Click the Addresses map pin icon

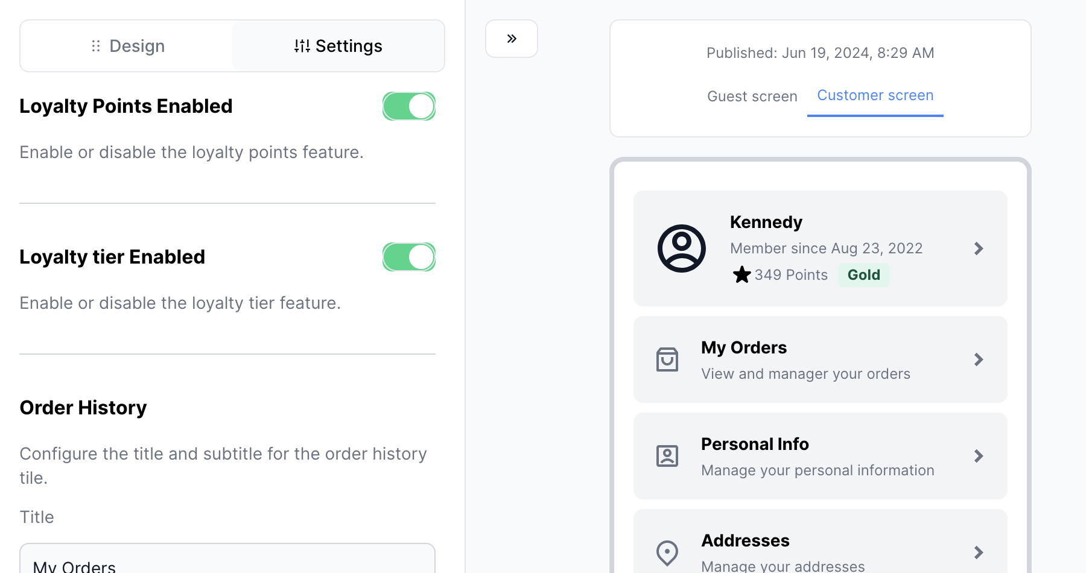(x=667, y=552)
